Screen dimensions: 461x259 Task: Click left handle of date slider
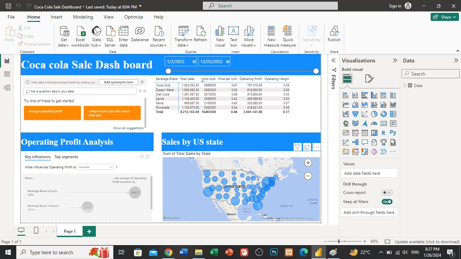(168, 71)
